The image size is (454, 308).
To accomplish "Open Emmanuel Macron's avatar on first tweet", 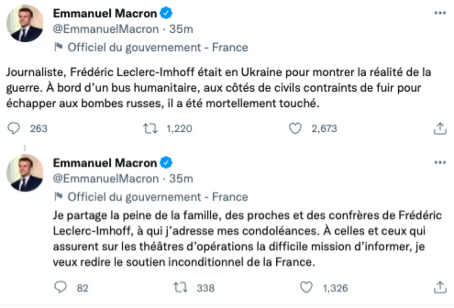I will coord(25,24).
